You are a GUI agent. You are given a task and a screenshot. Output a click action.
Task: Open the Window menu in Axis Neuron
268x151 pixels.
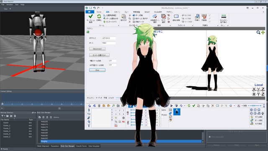click(x=10, y=5)
